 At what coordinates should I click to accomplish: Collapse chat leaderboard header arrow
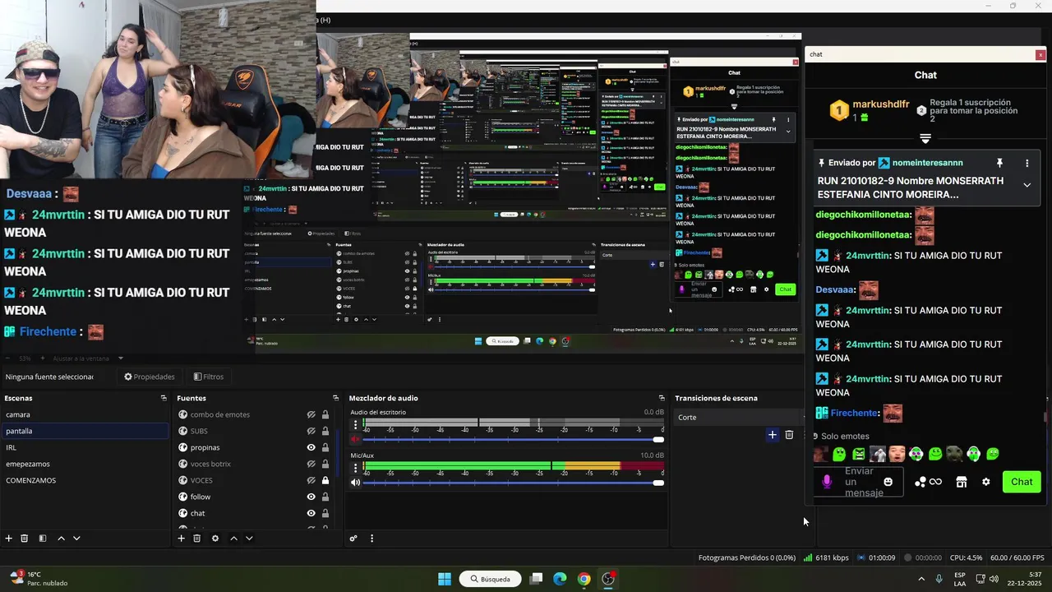coord(925,139)
